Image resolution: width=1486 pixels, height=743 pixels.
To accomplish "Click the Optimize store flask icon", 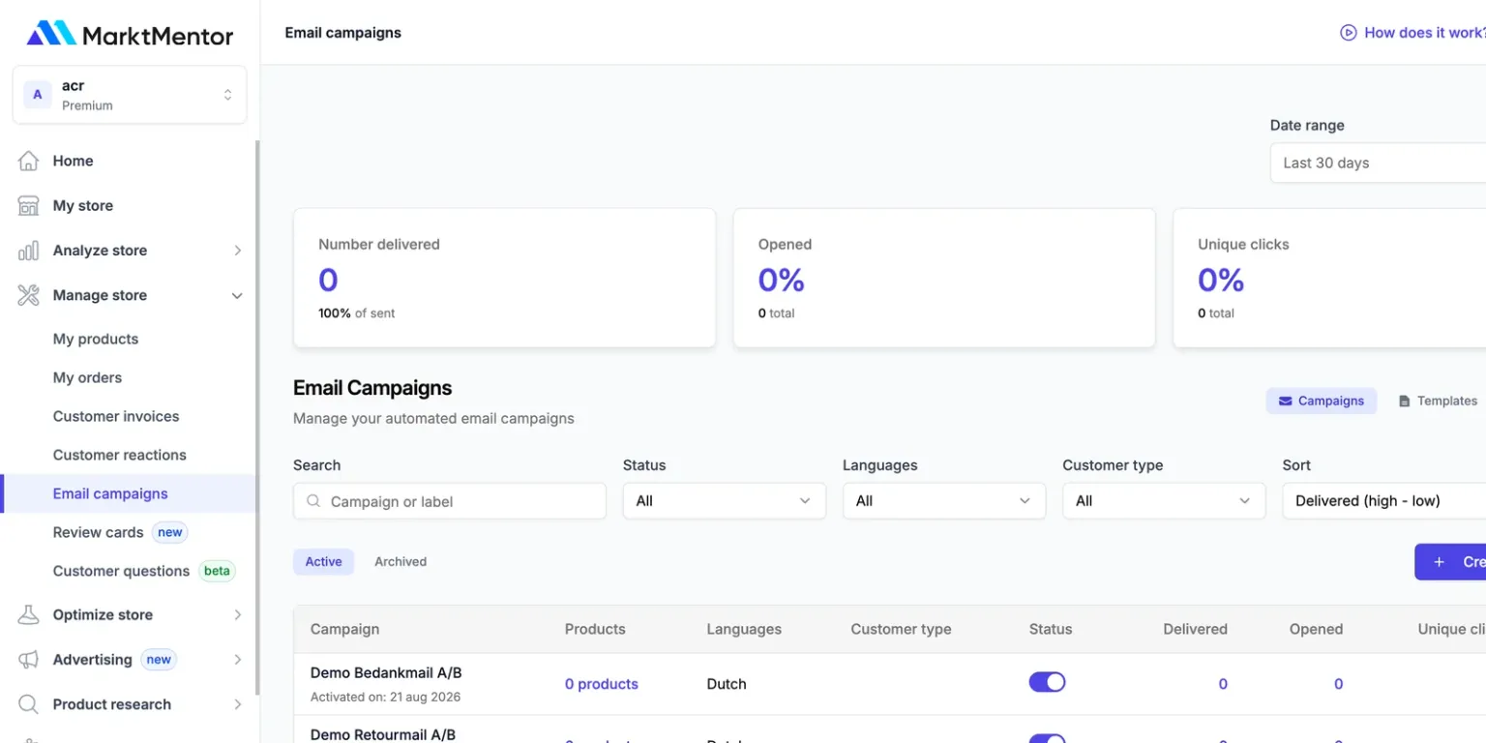I will [29, 614].
